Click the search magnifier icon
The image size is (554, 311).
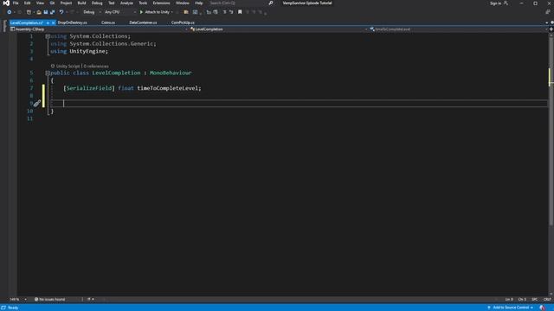click(271, 3)
